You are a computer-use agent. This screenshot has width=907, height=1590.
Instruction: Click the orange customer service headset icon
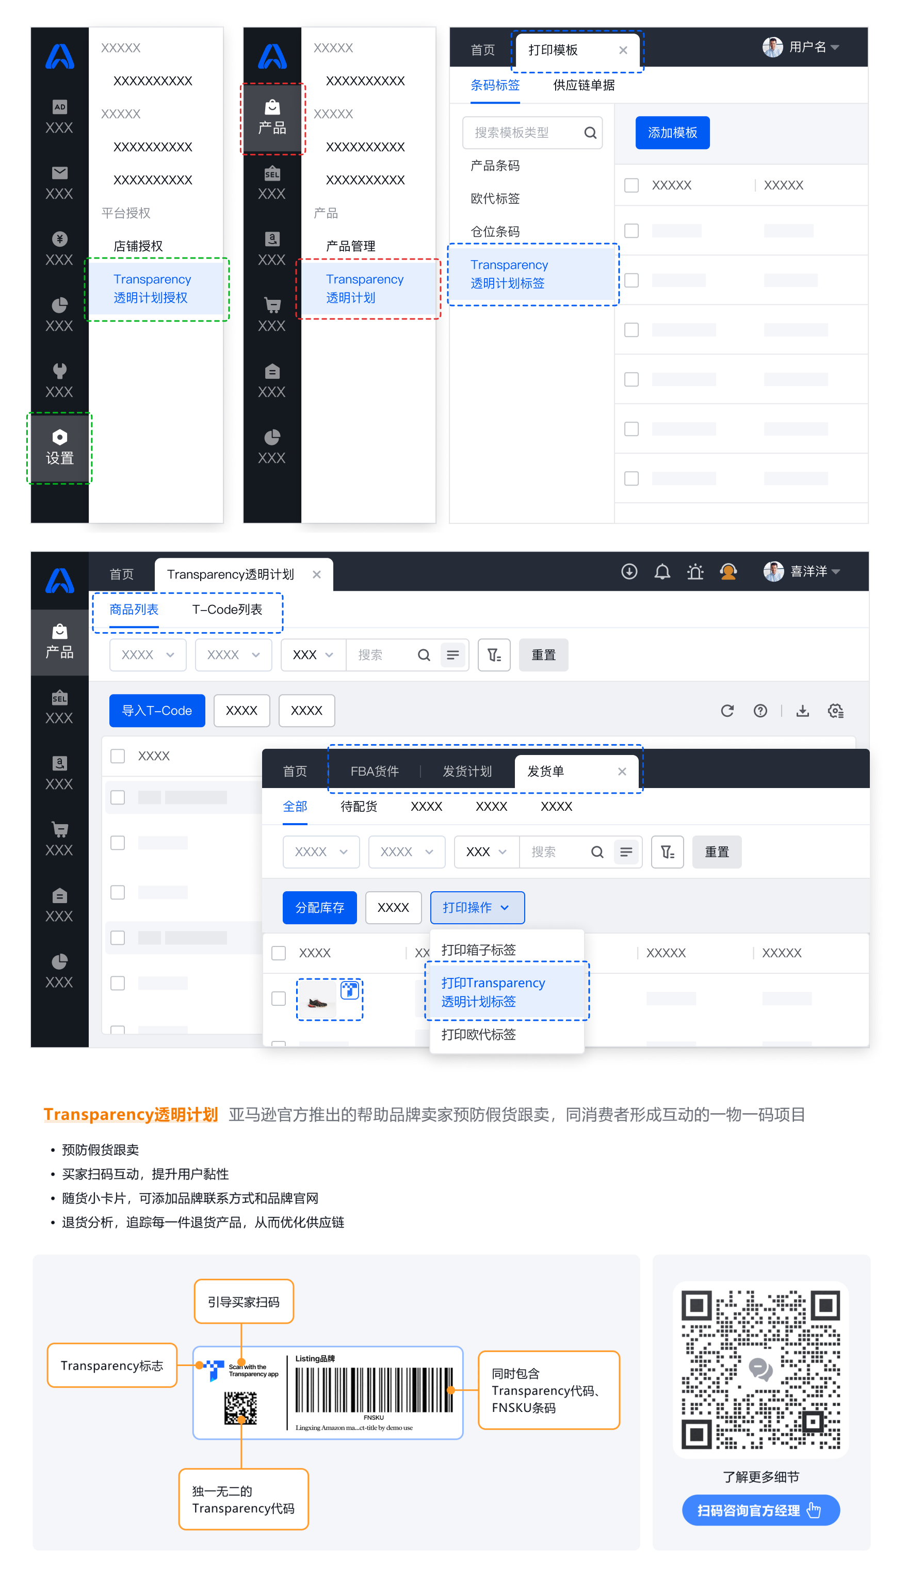(728, 571)
